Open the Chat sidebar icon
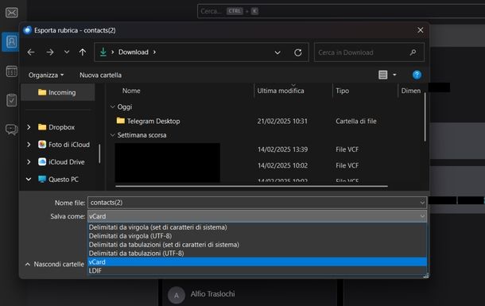 [11, 130]
